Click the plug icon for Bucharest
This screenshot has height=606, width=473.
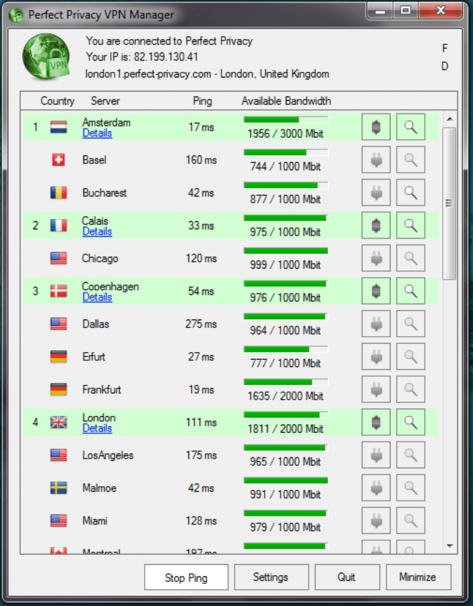(x=376, y=192)
